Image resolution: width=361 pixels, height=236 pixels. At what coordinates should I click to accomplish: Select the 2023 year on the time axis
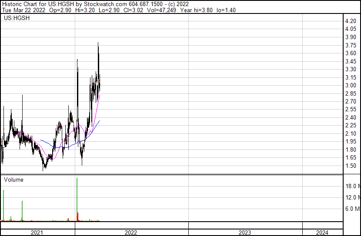(x=245, y=233)
